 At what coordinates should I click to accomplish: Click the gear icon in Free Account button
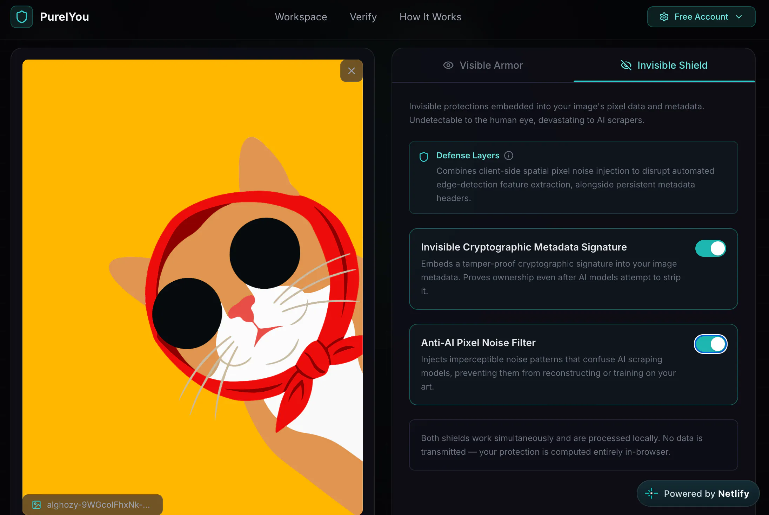[x=664, y=17]
